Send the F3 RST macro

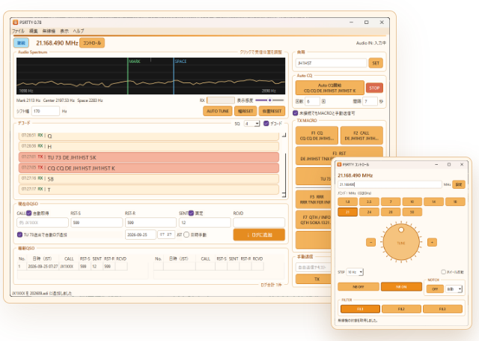pyautogui.click(x=339, y=156)
